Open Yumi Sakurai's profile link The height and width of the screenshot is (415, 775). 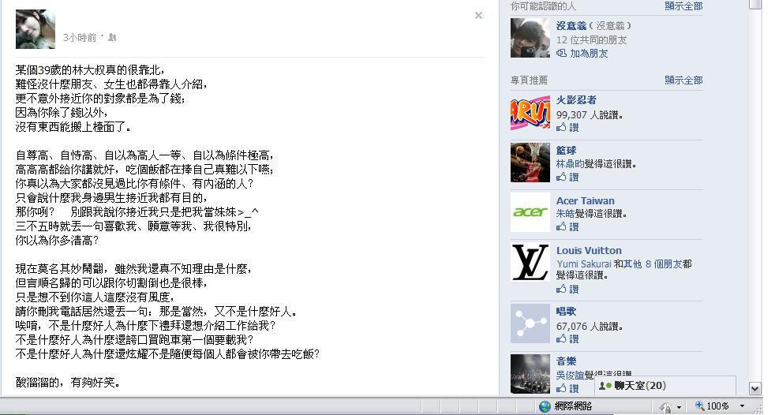[x=584, y=264]
